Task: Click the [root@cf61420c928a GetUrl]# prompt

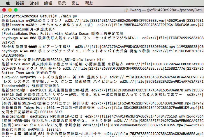Action: 29,16
